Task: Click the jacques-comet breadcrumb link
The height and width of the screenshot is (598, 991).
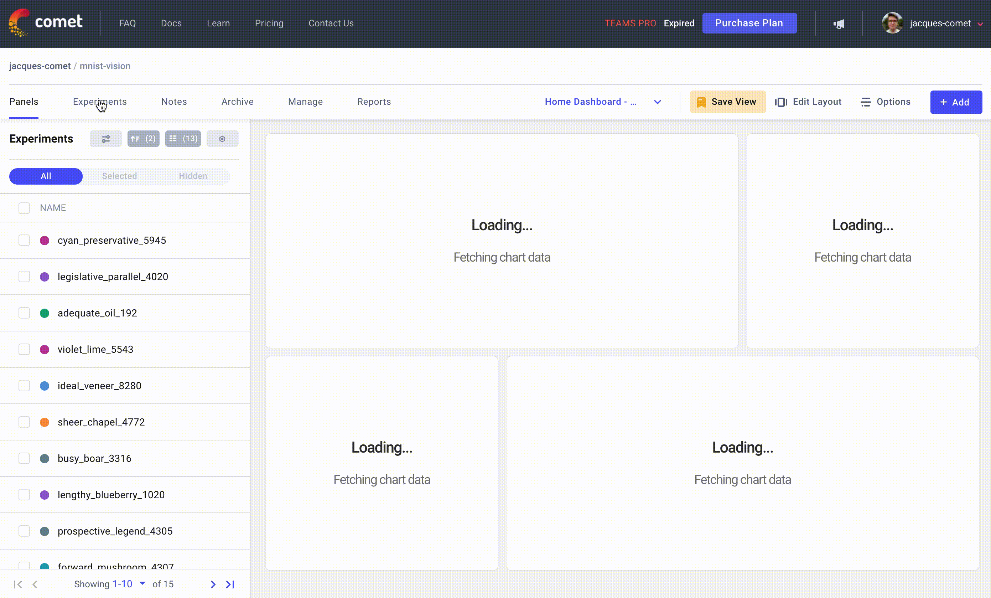Action: (40, 66)
